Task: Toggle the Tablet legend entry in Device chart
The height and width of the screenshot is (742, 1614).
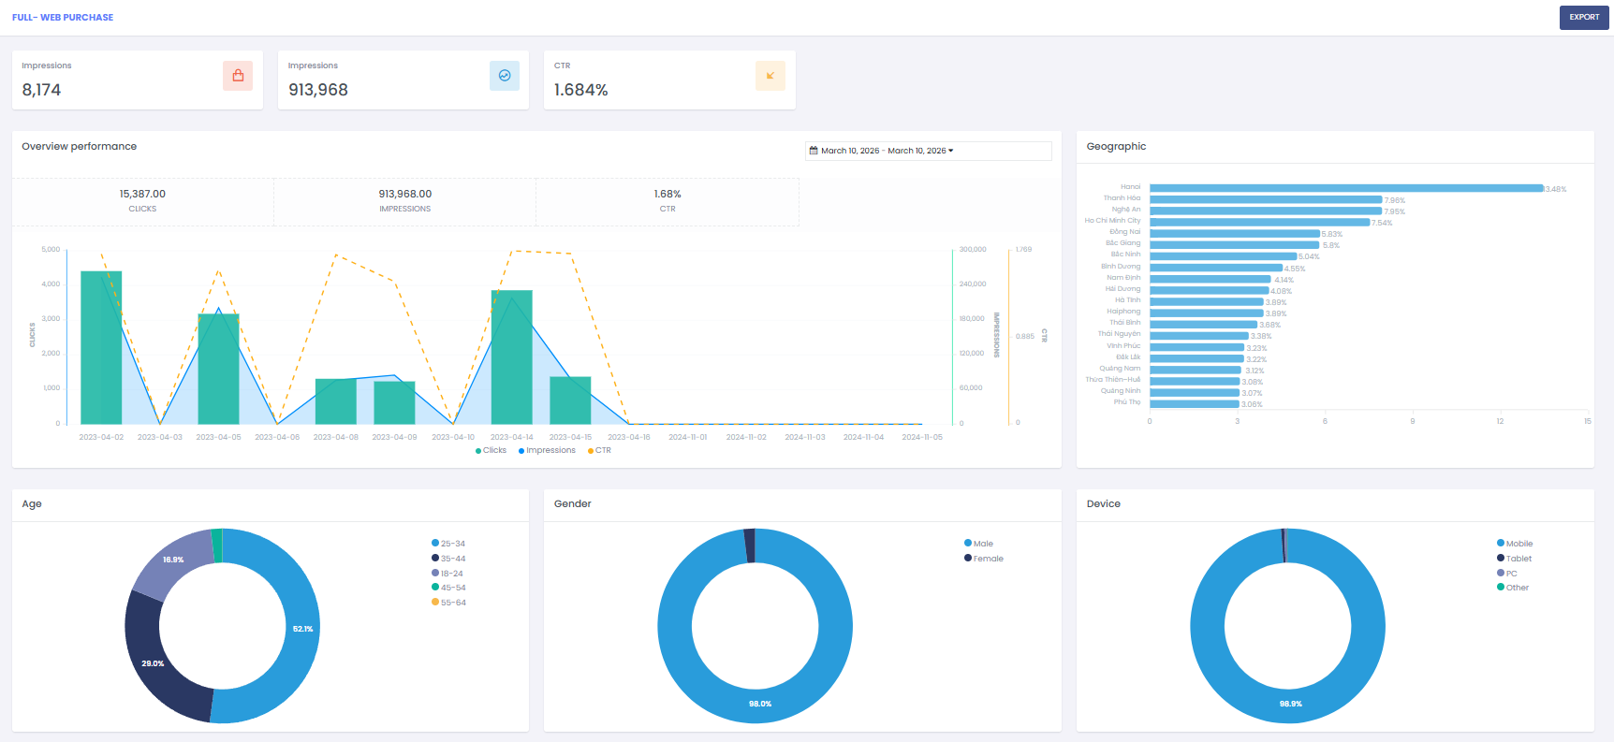Action: point(1515,559)
